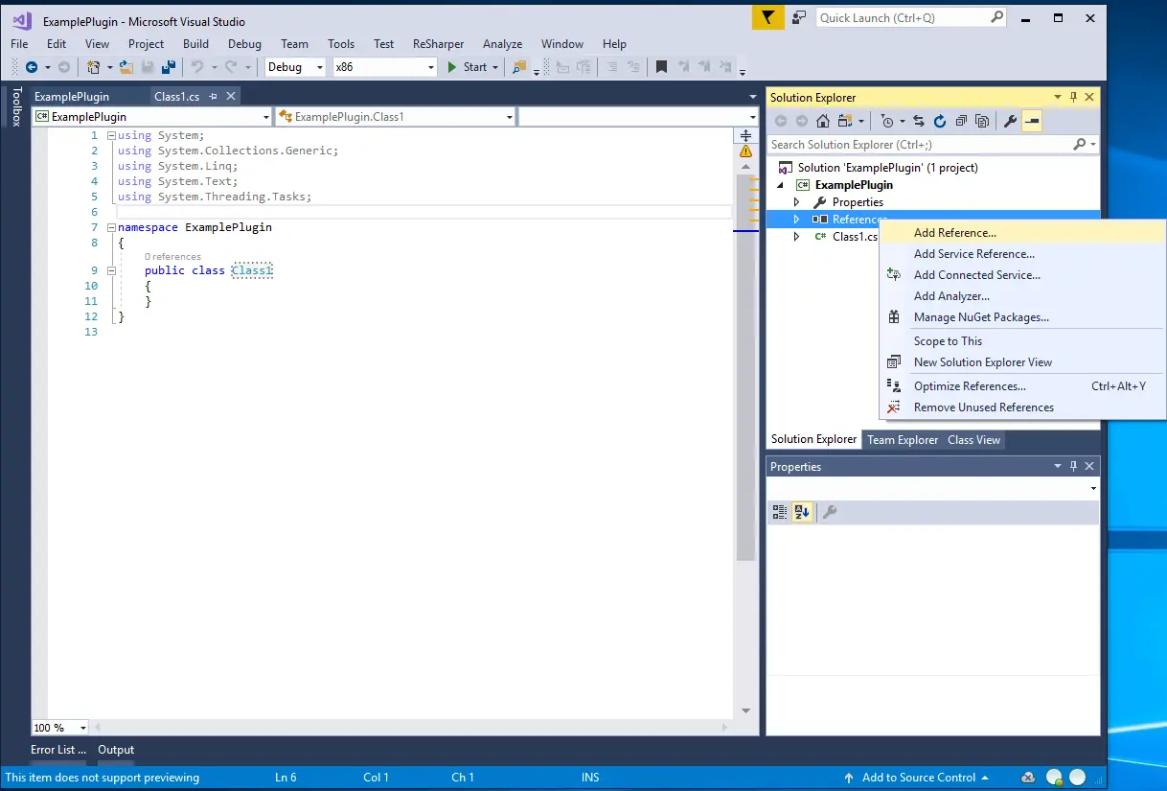Collapse the using directives block at line 1
The width and height of the screenshot is (1167, 791).
tap(111, 135)
